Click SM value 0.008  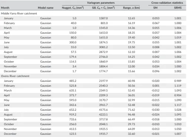[156, 47]
